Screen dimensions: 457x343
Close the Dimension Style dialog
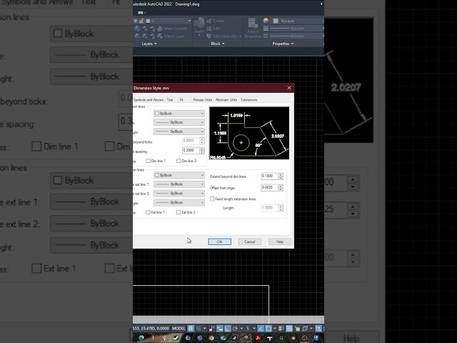[289, 88]
